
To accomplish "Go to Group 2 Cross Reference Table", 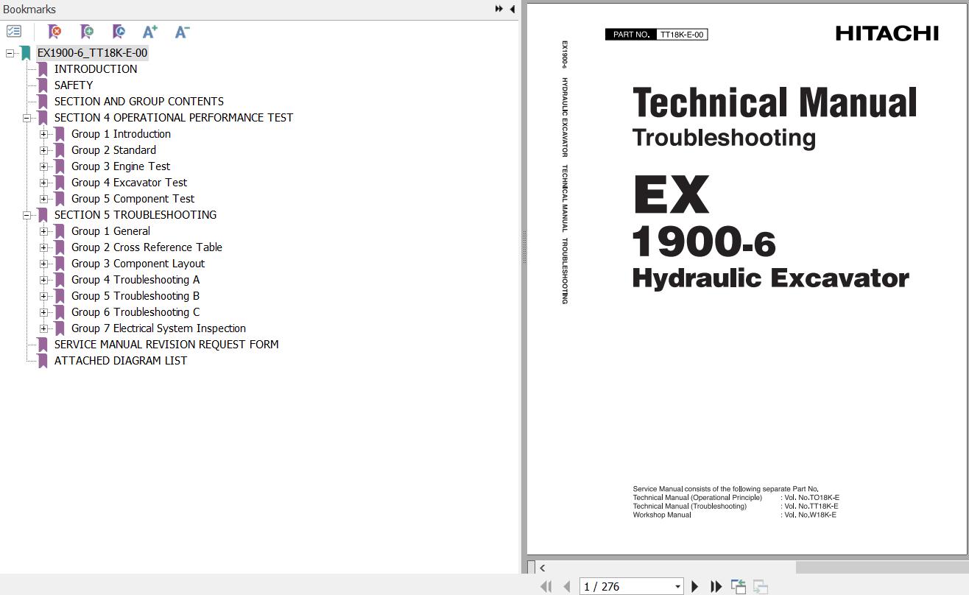I will point(147,247).
